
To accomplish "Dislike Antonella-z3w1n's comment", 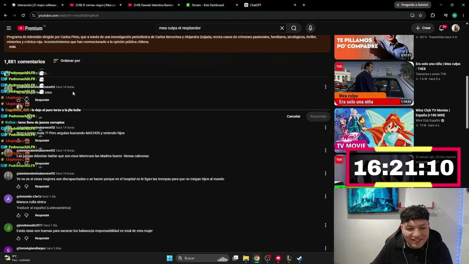I will coord(26,215).
